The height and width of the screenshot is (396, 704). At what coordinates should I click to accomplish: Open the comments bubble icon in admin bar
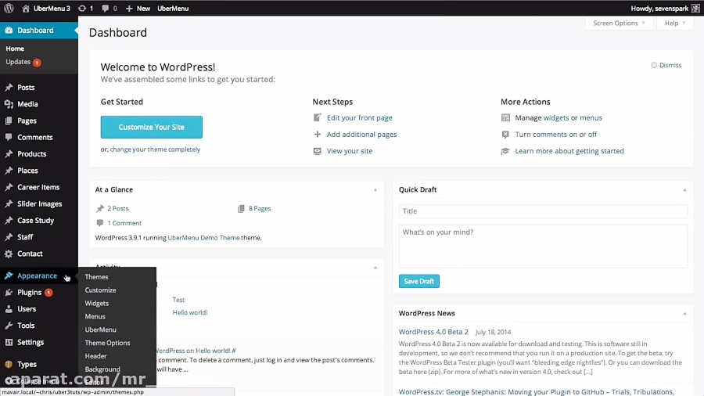(105, 8)
